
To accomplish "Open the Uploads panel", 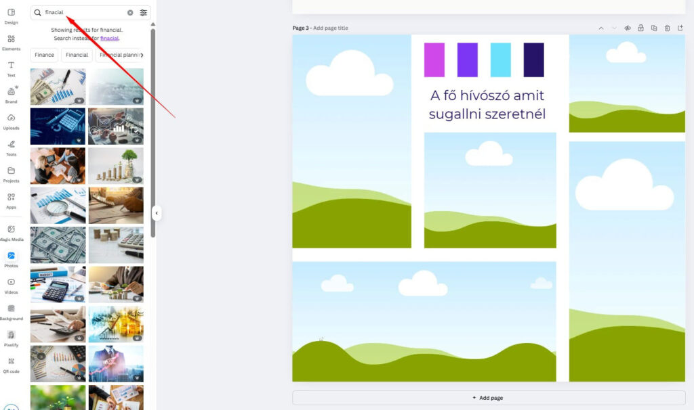I will [x=11, y=120].
